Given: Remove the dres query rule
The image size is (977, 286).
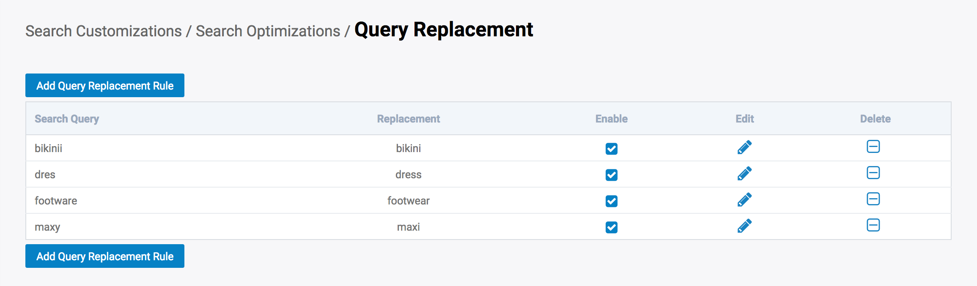Looking at the screenshot, I should pyautogui.click(x=873, y=173).
